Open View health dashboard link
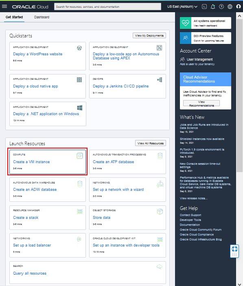 click(205, 26)
